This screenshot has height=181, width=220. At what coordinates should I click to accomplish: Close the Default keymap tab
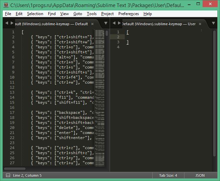tap(92, 24)
